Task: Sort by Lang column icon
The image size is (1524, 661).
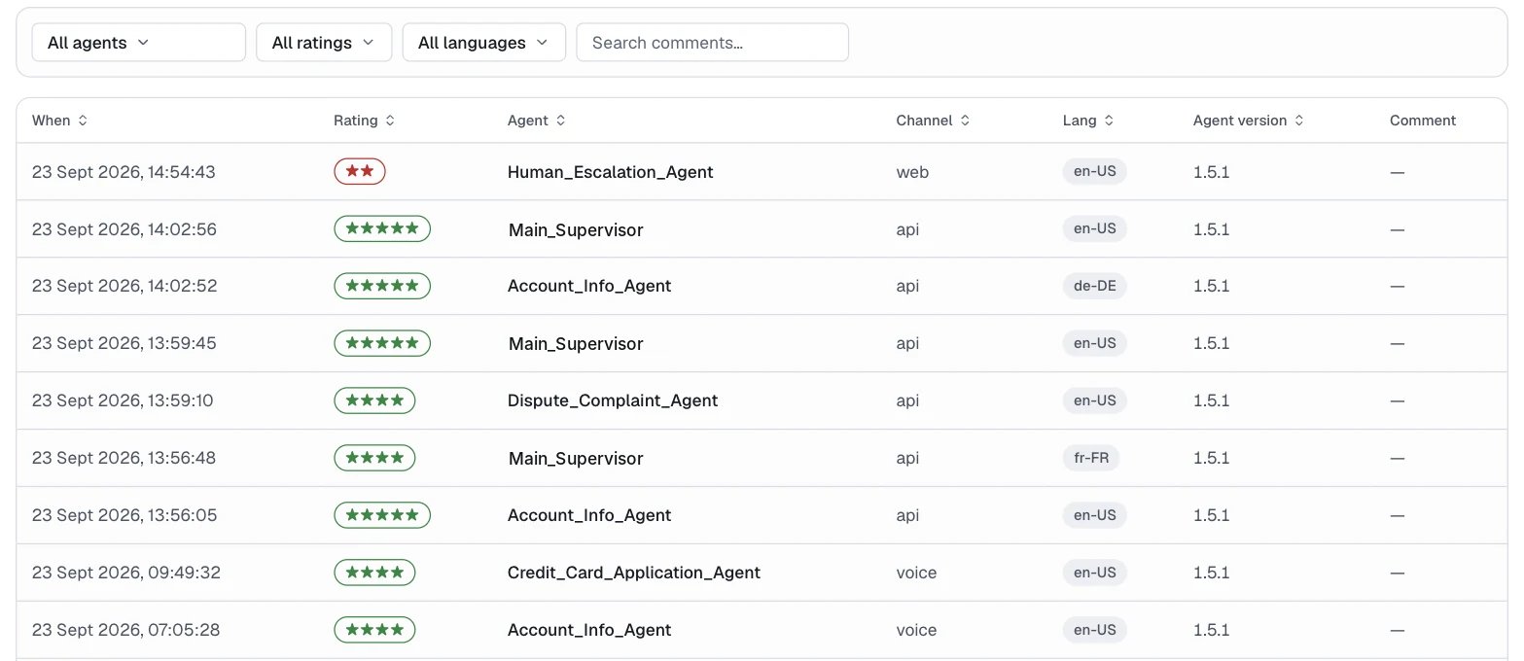Action: (1109, 121)
